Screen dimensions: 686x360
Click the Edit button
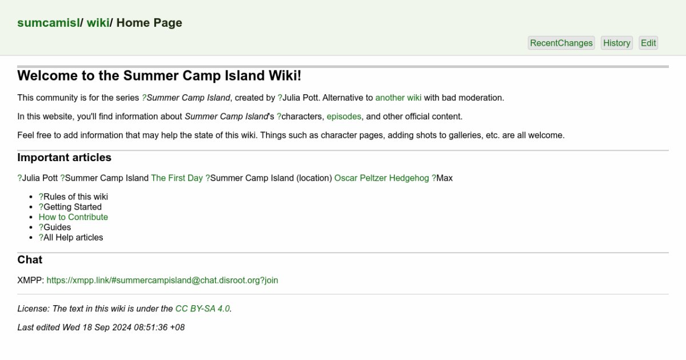(x=648, y=43)
